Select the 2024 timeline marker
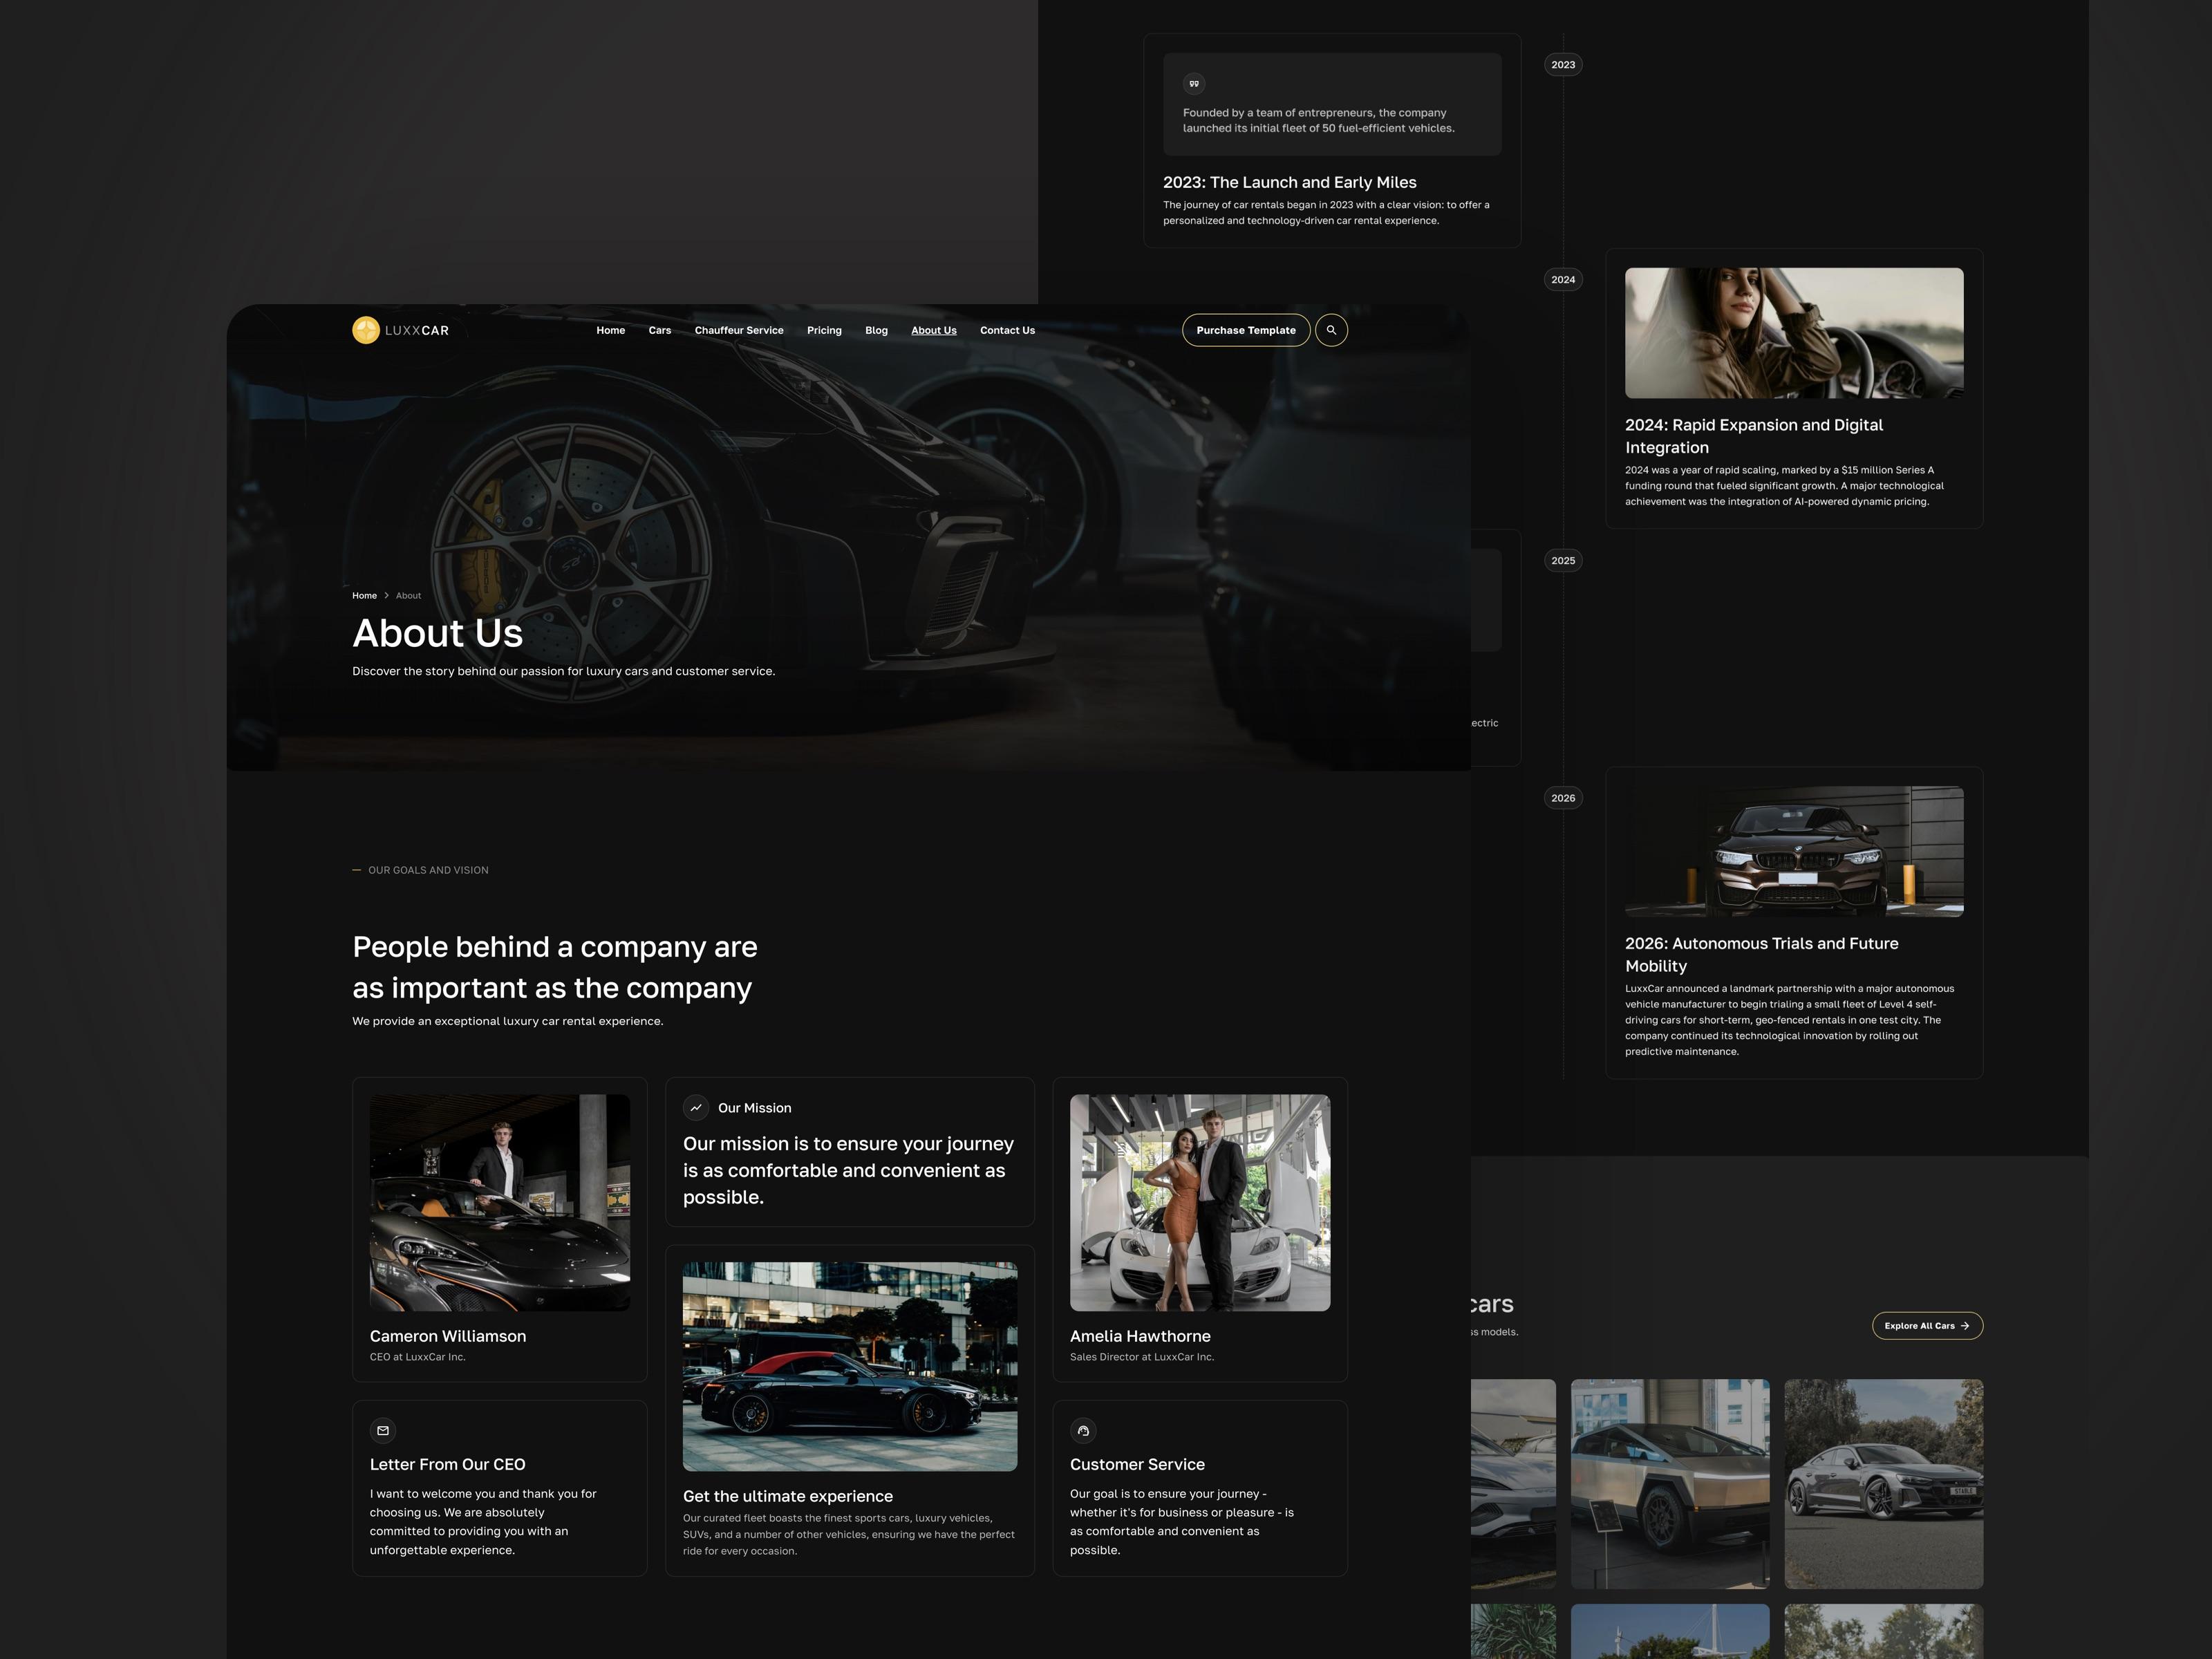Image resolution: width=2212 pixels, height=1659 pixels. coord(1563,280)
